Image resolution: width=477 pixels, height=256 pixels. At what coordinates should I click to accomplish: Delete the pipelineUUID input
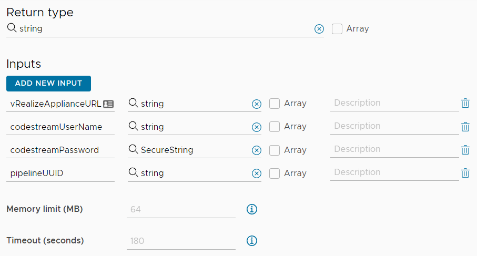click(x=465, y=173)
